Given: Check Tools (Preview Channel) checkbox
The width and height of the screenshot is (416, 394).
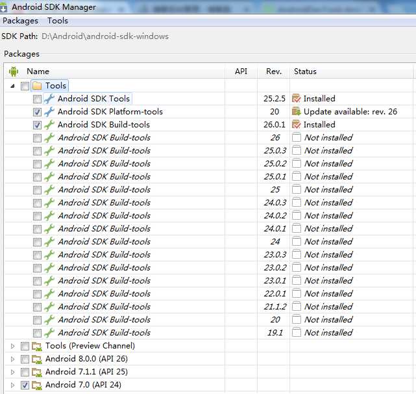Looking at the screenshot, I should pos(25,346).
